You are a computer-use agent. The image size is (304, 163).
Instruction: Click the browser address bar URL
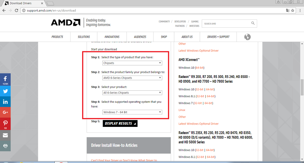point(52,10)
